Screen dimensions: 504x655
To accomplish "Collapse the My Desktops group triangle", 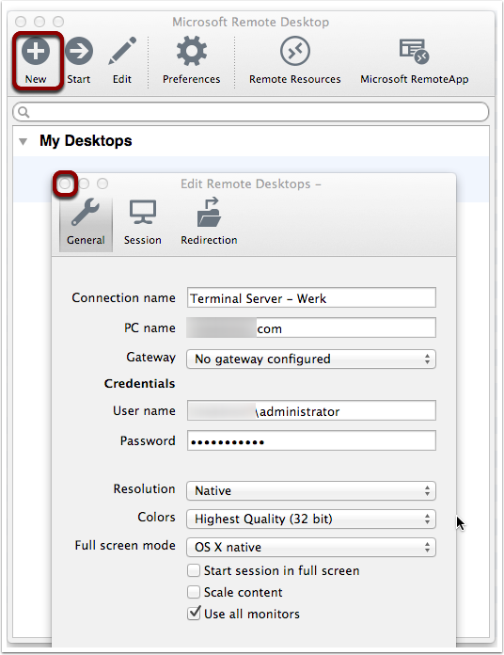I will 24,141.
